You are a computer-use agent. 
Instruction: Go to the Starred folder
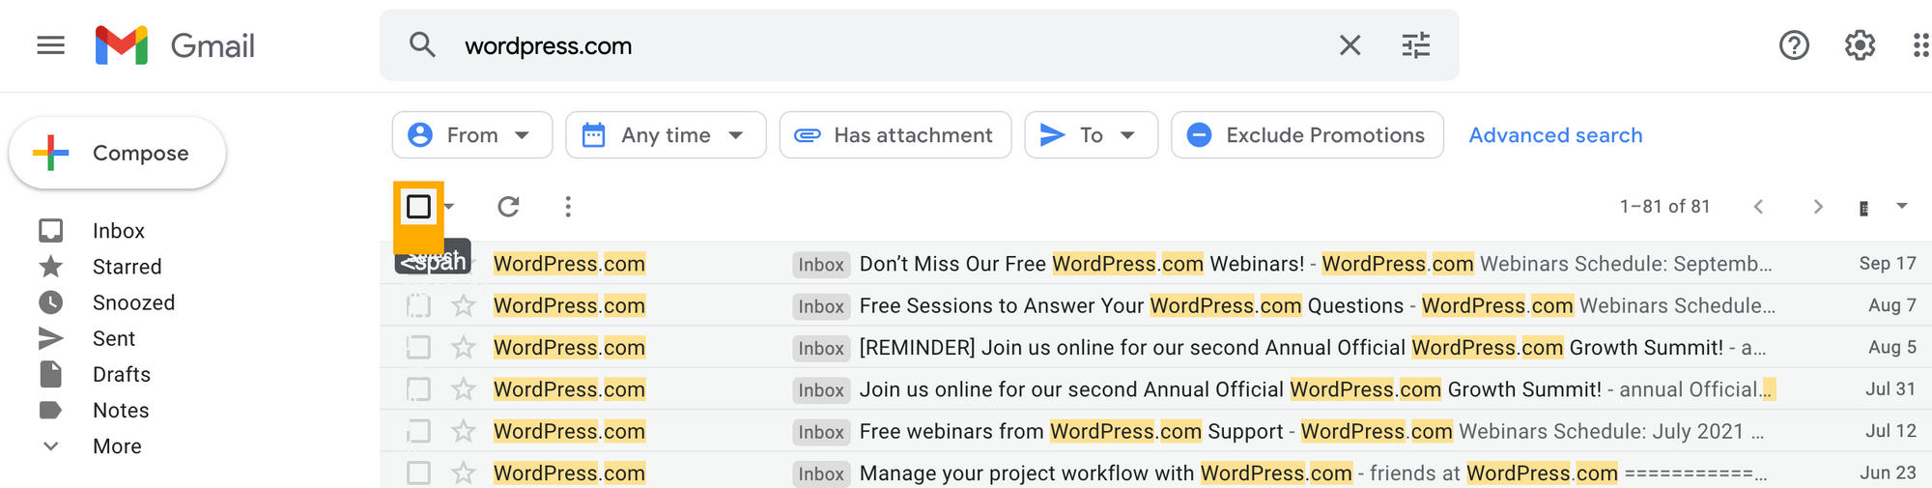click(127, 267)
